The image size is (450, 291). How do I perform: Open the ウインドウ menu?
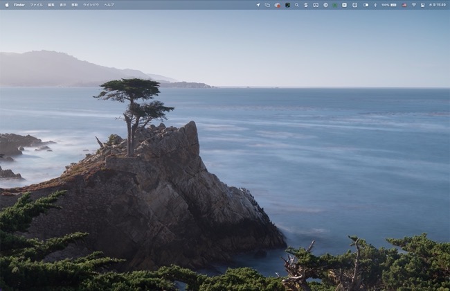[x=91, y=4]
